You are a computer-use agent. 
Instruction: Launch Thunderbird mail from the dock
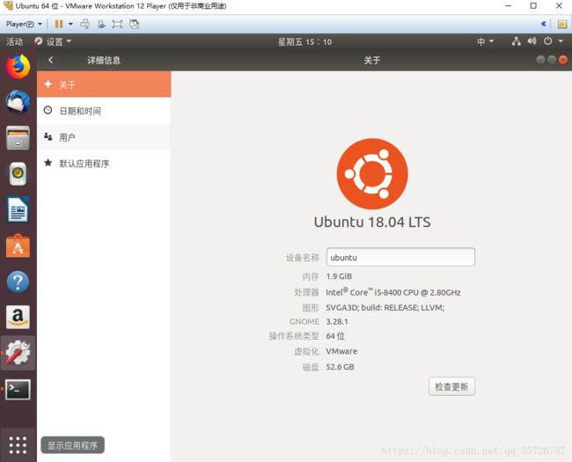pyautogui.click(x=18, y=102)
